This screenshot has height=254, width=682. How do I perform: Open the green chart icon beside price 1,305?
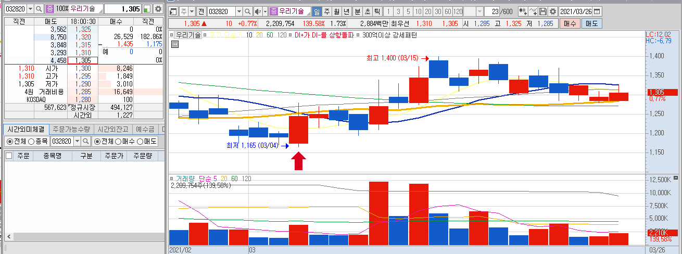click(x=147, y=9)
